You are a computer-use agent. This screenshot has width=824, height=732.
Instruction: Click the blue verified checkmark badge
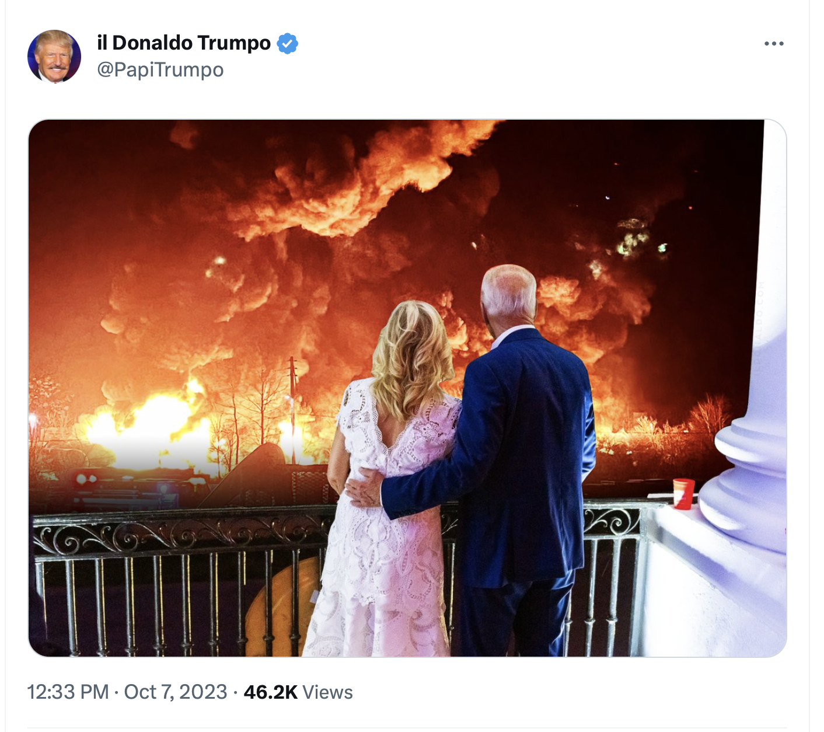pos(287,44)
